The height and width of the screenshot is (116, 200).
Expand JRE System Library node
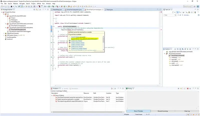[x=4, y=35]
